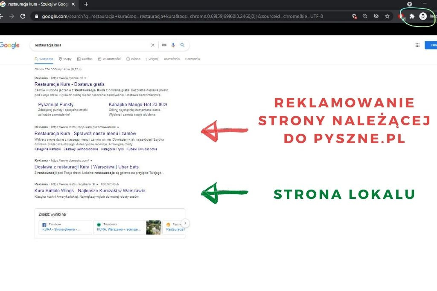Open the on-screen keyboard input tool
Screen dimensions: 437x291
pos(164,45)
